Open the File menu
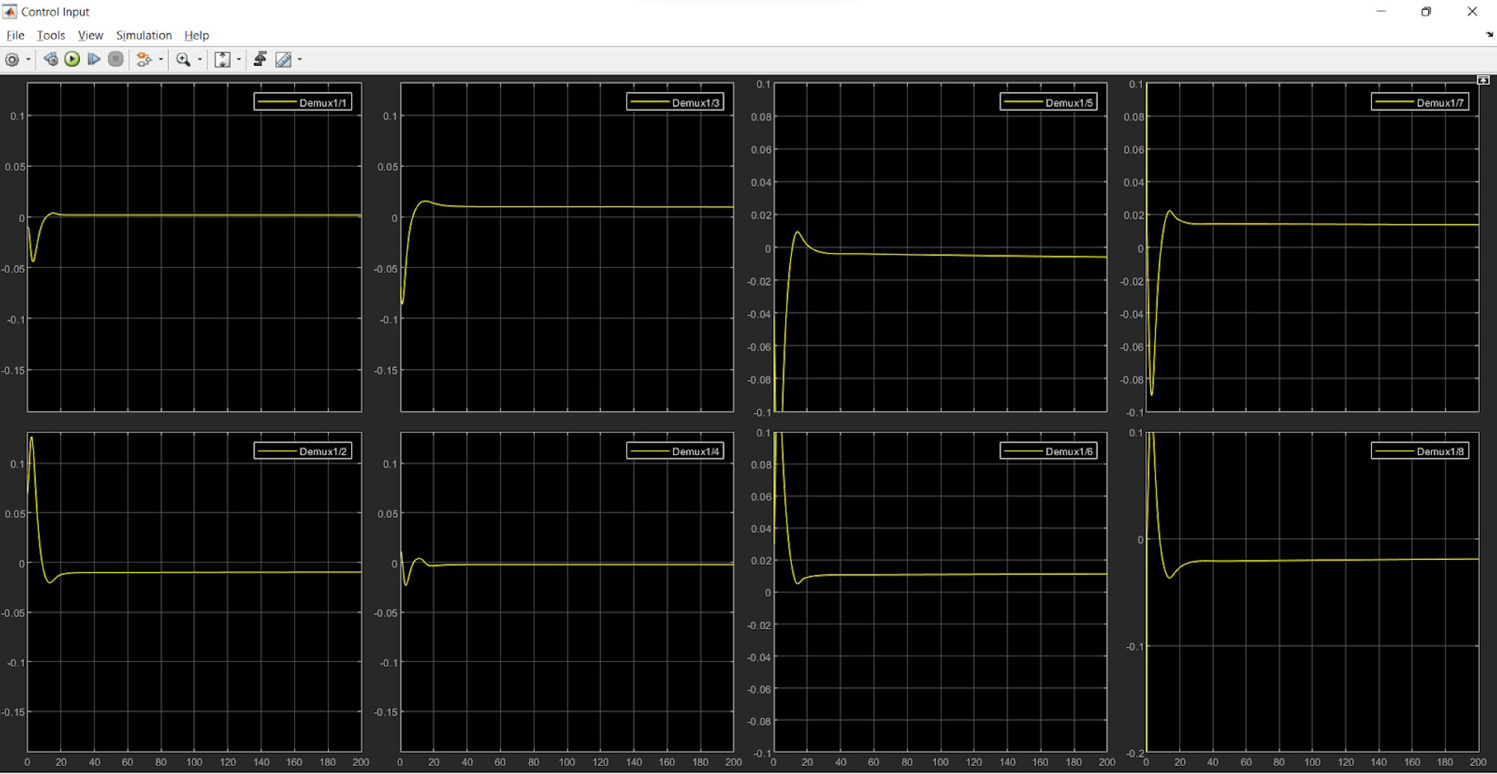 pyautogui.click(x=15, y=35)
